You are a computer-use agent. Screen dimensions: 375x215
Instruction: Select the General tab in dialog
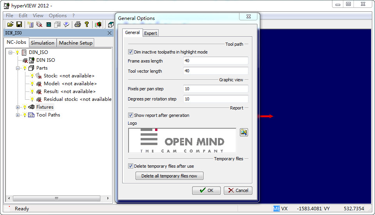(132, 32)
